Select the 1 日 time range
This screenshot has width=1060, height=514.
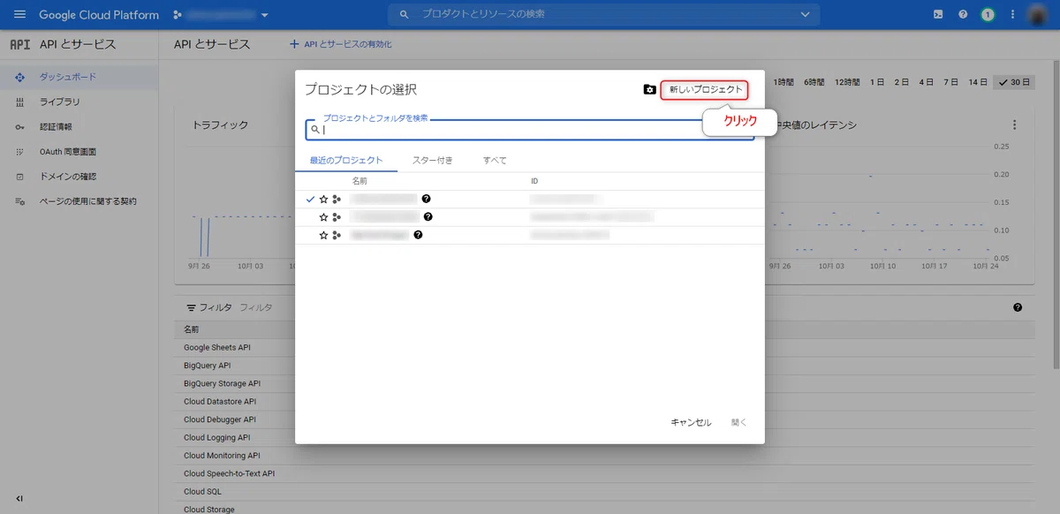877,82
